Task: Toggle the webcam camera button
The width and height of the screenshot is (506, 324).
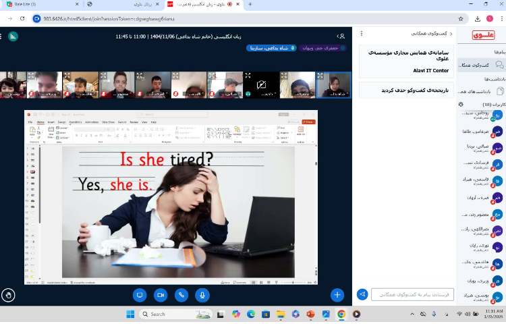Action: click(x=161, y=295)
